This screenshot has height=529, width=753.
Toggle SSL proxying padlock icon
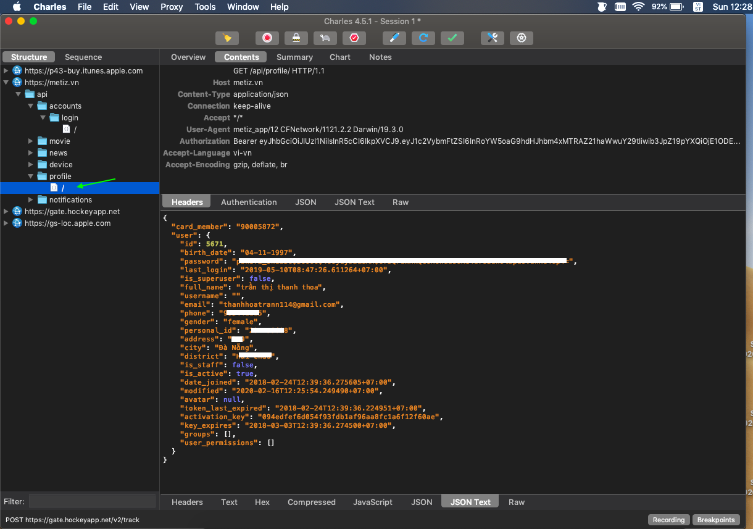click(296, 38)
